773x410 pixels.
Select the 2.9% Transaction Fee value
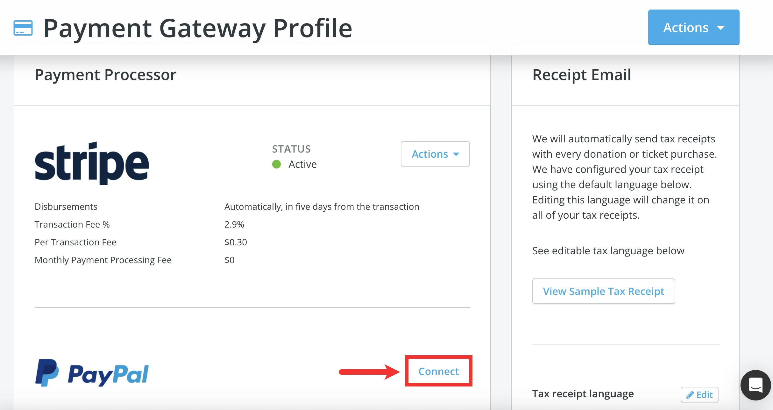234,224
